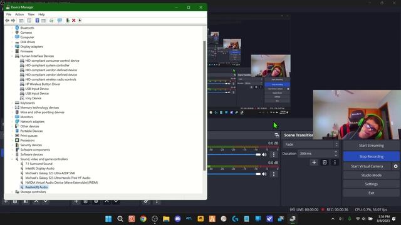Click Start Streaming in OBS
This screenshot has height=225, width=401.
[x=371, y=146]
